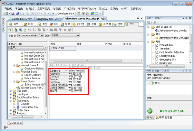Click the Copy icon in the toolbar
This screenshot has width=194, height=131.
point(28,14)
